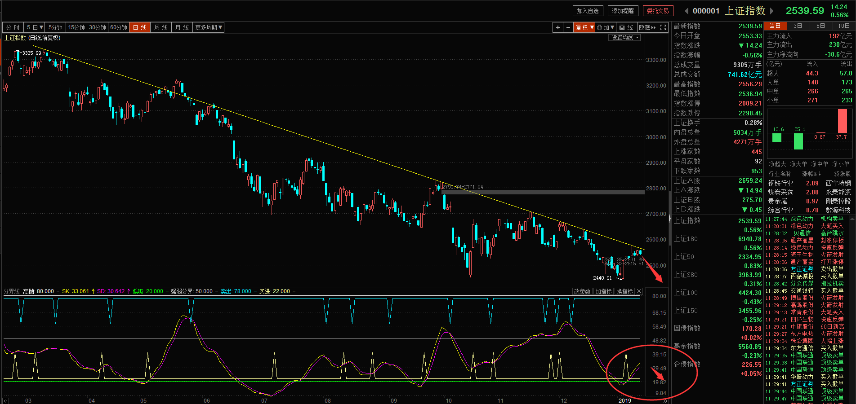Image resolution: width=856 pixels, height=404 pixels.
Task: Click 添加提醒 button
Action: 623,11
